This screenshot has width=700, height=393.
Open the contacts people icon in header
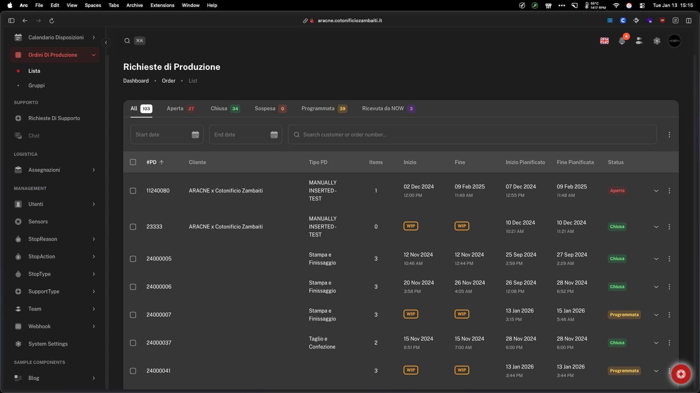coord(639,41)
